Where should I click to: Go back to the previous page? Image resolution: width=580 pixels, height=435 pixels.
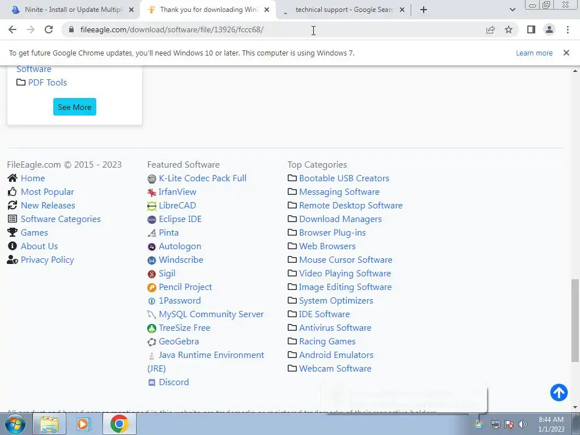click(12, 29)
